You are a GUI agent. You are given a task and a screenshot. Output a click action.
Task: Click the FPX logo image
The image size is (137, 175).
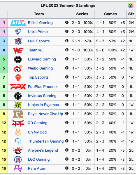coord(18,86)
